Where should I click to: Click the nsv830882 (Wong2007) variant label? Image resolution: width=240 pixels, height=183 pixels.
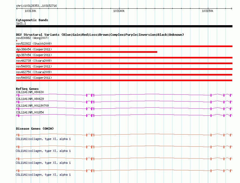32,38
